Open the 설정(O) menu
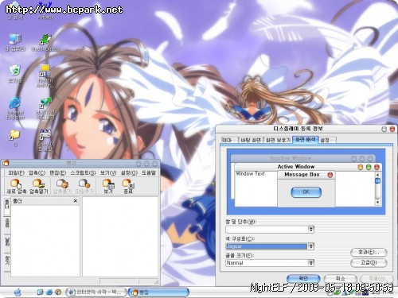 [129, 172]
